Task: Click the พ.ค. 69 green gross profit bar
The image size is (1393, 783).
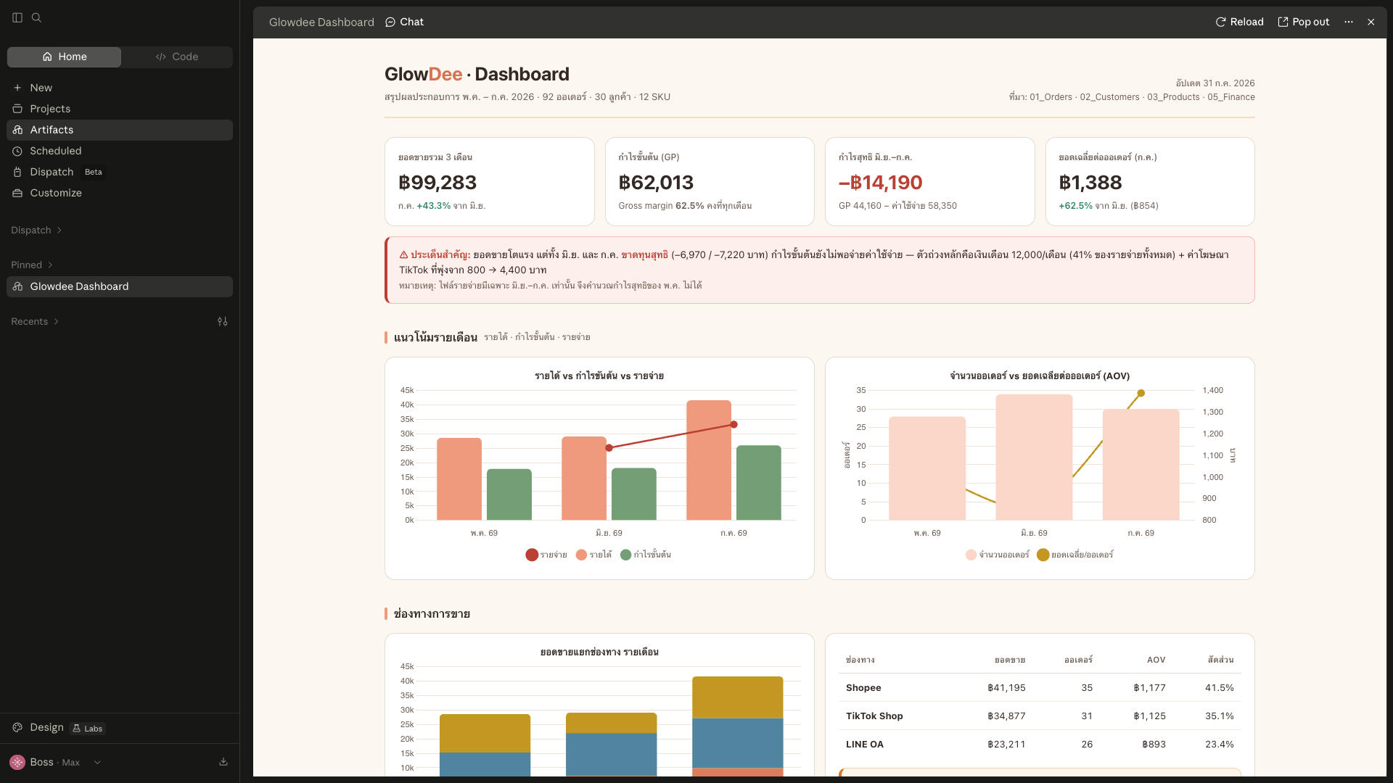Action: click(x=509, y=494)
